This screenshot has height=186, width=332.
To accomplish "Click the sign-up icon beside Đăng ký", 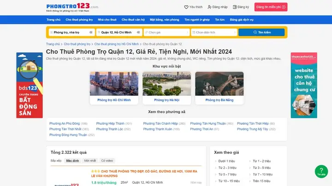I will [x=235, y=7].
